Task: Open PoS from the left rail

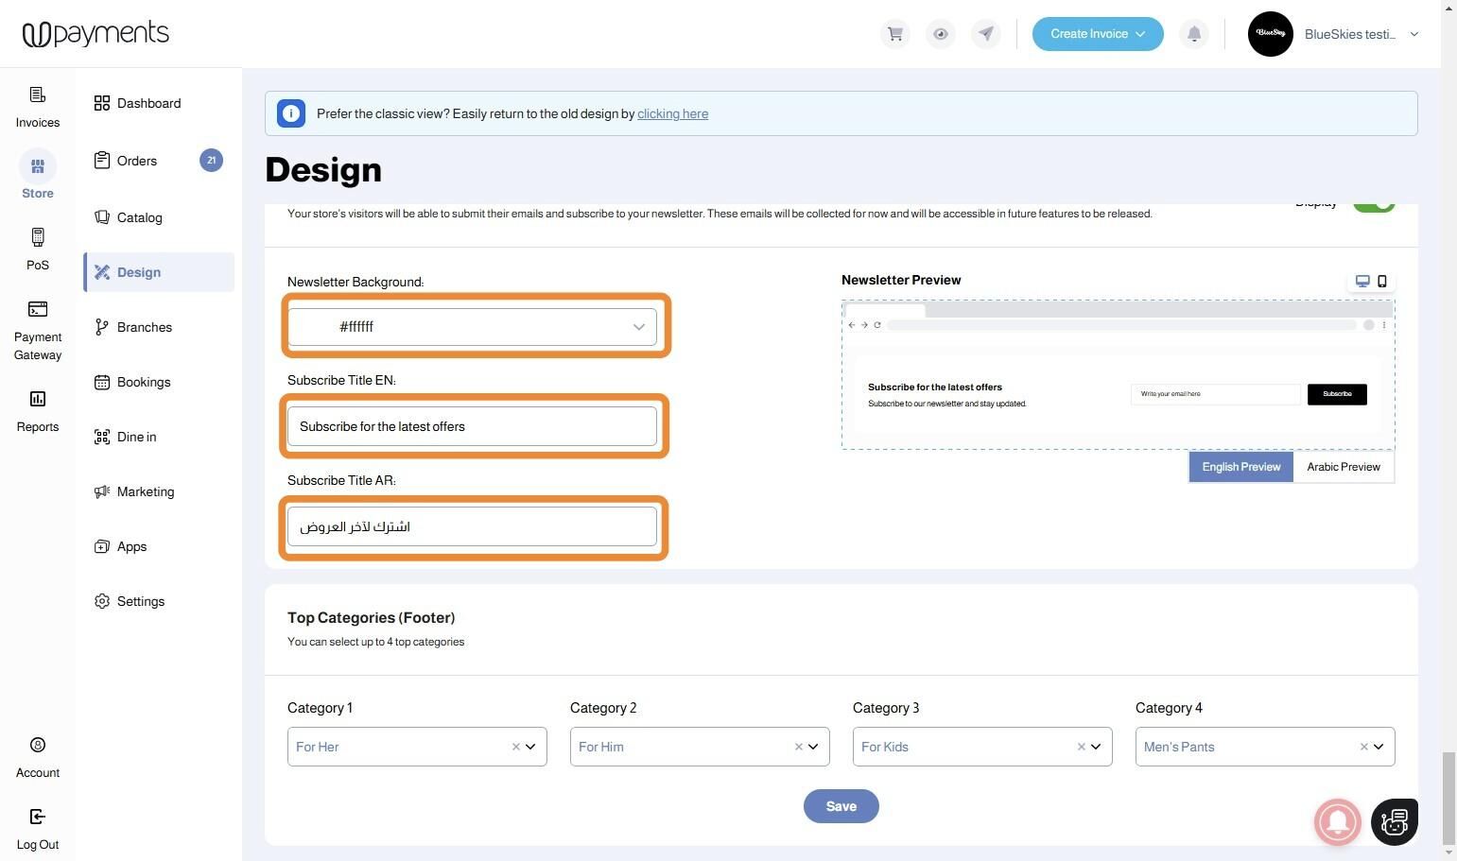Action: pos(38,248)
